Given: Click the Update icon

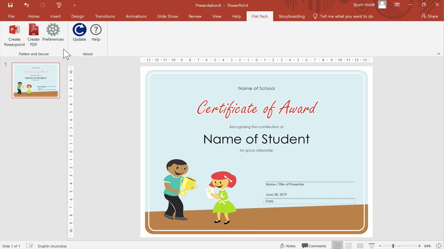Looking at the screenshot, I should coord(79,30).
